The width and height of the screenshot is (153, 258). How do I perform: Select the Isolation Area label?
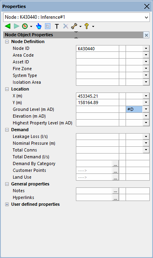[27, 82]
